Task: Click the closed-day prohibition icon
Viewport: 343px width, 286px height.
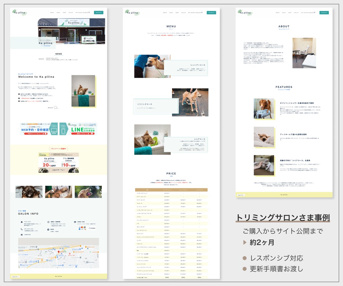Action: coord(48,229)
